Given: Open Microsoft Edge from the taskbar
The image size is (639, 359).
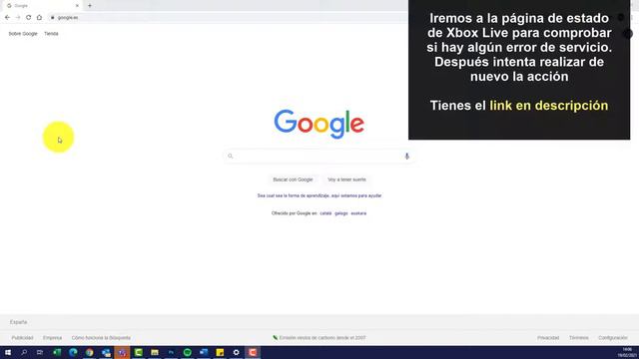Looking at the screenshot, I should (x=73, y=352).
